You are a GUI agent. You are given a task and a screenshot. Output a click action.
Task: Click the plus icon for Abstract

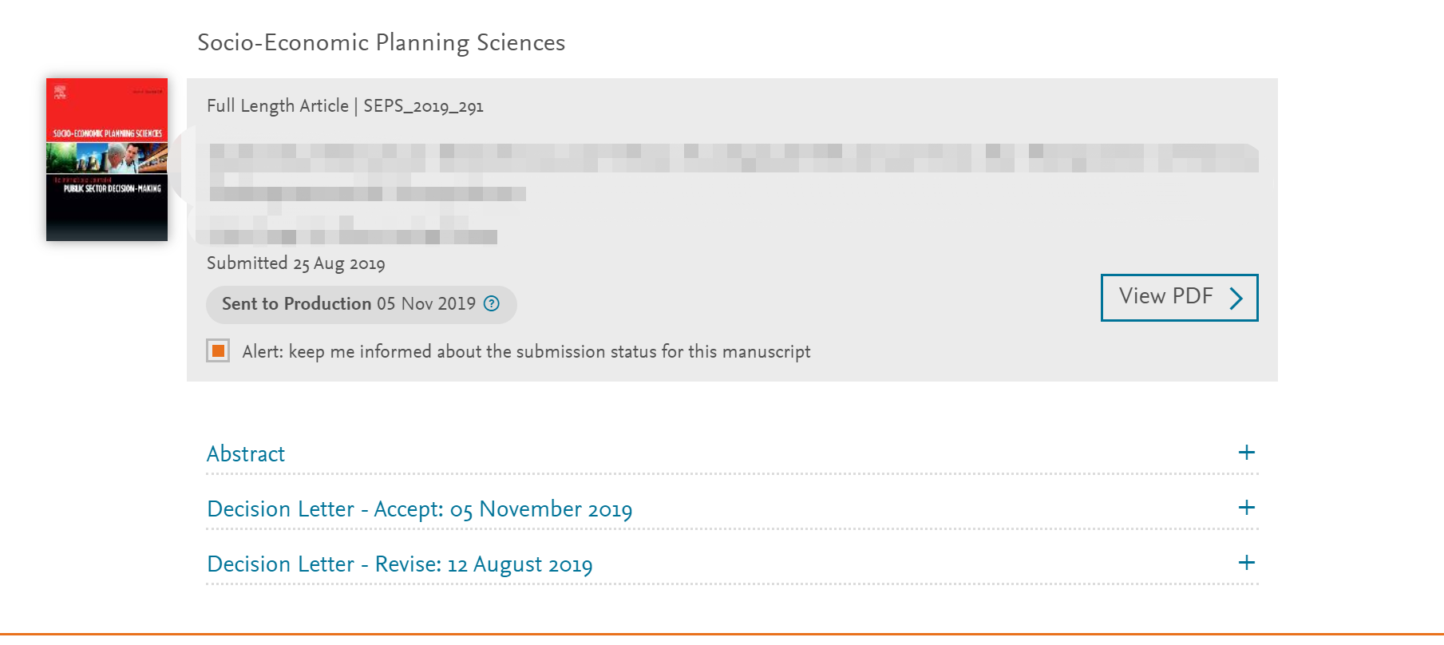(x=1246, y=453)
